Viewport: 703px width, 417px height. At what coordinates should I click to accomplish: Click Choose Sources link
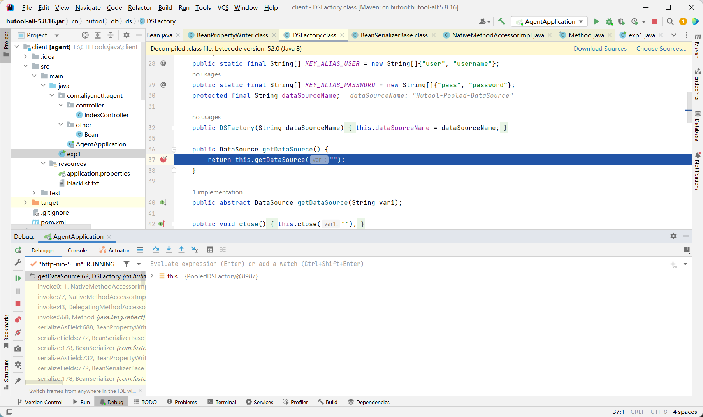661,48
